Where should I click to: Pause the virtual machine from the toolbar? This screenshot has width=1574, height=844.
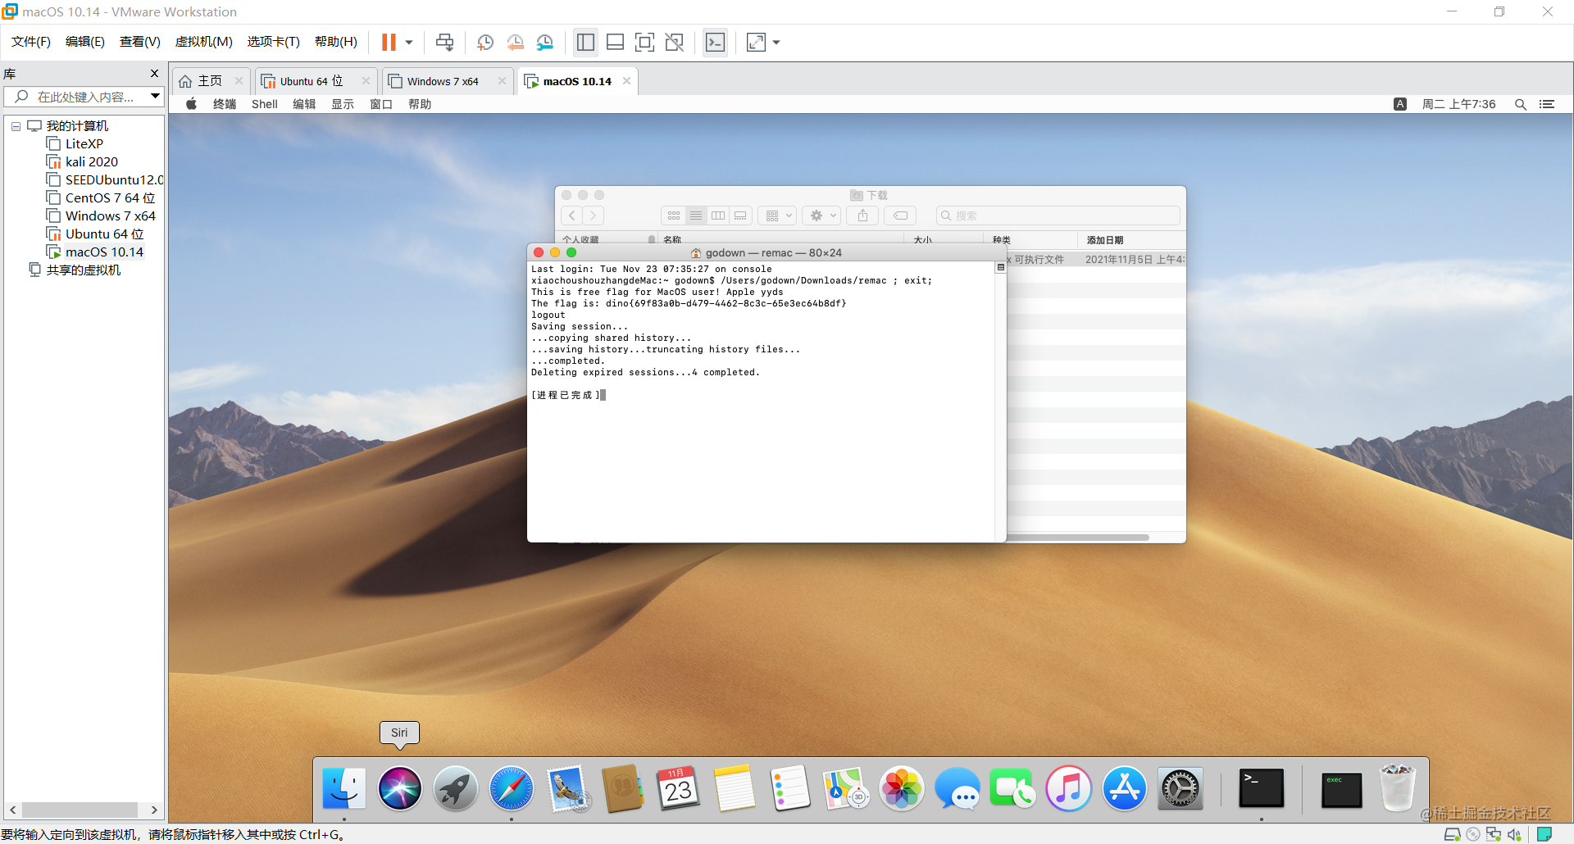(x=389, y=42)
